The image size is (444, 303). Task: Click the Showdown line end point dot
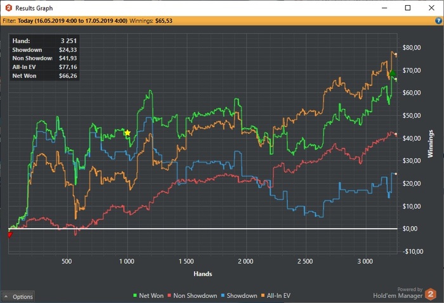tap(396, 174)
